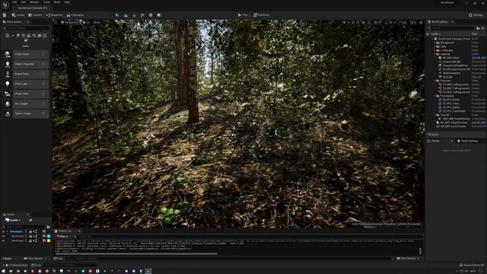The height and width of the screenshot is (274, 487).
Task: Select ExponentialHeightFog in Outliner
Action: tap(456, 65)
